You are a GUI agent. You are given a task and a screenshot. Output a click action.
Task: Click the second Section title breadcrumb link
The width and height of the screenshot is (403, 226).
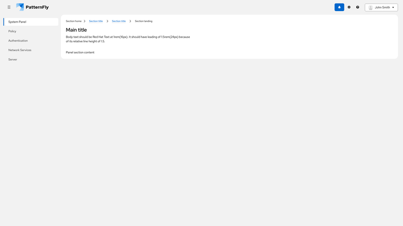[119, 21]
